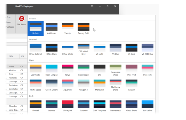Select the Starshine dark palette
Image resolution: width=186 pixels, height=120 pixels.
coord(84,106)
